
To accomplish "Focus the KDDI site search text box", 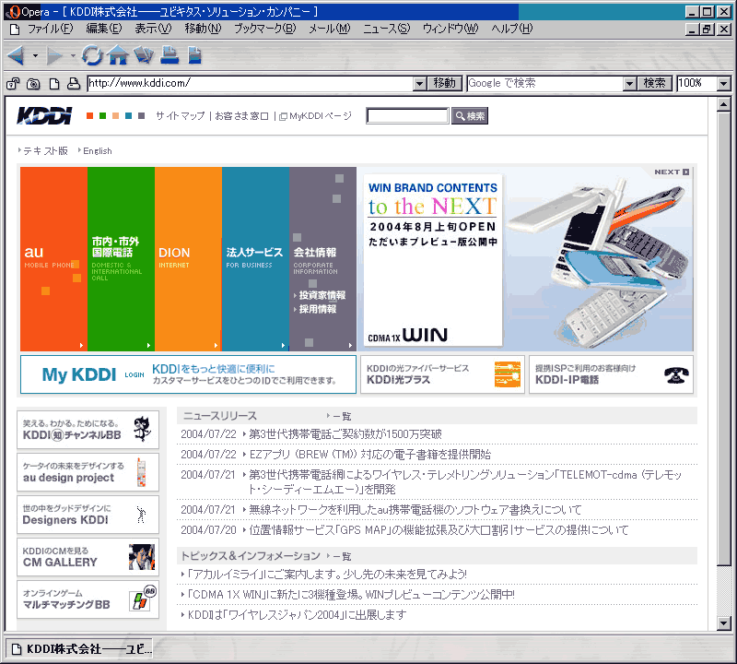I will pyautogui.click(x=407, y=116).
